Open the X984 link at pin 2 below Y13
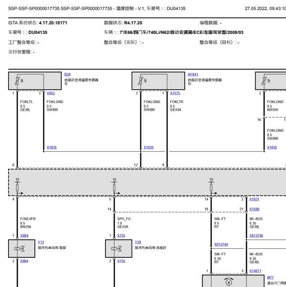Screen dimensions: 286x287 [x=24, y=261]
